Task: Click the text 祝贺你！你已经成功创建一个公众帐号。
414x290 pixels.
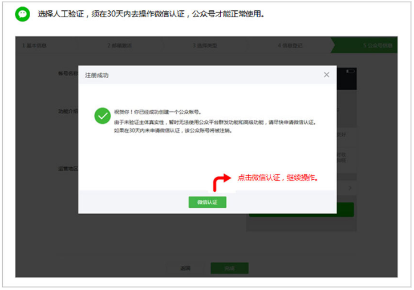Action: pyautogui.click(x=157, y=112)
